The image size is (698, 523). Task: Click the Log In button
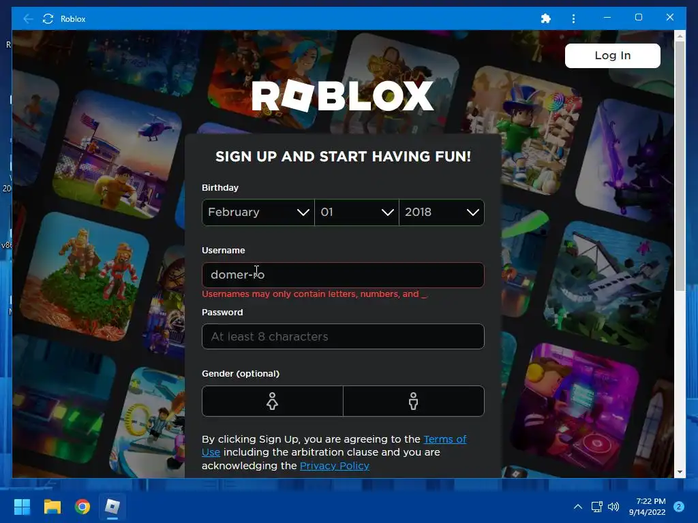coord(613,56)
